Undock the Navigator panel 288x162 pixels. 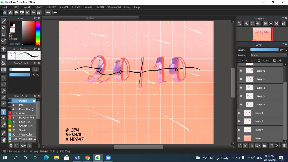(x=282, y=18)
